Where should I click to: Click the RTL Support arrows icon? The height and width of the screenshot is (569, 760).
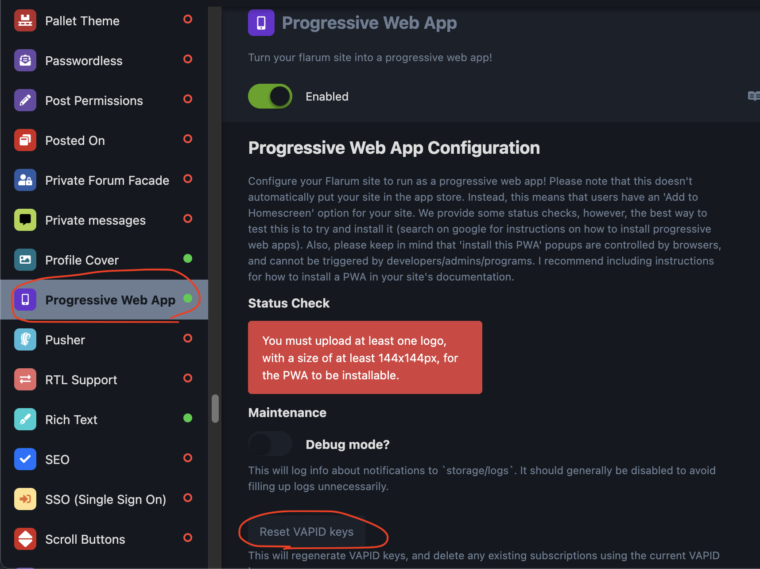25,380
